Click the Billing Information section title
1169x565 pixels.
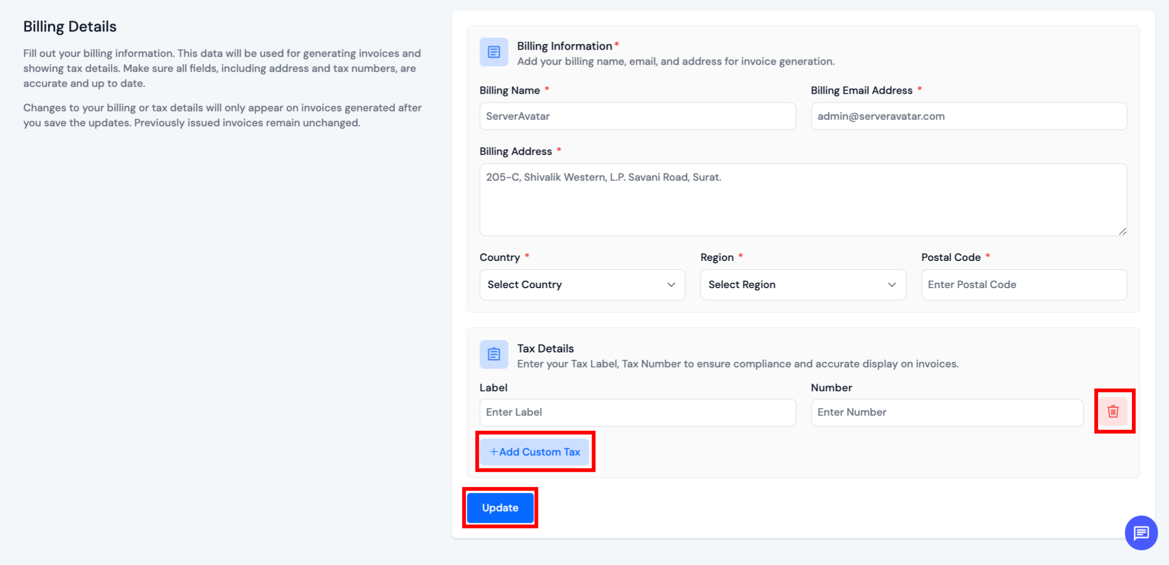point(564,46)
